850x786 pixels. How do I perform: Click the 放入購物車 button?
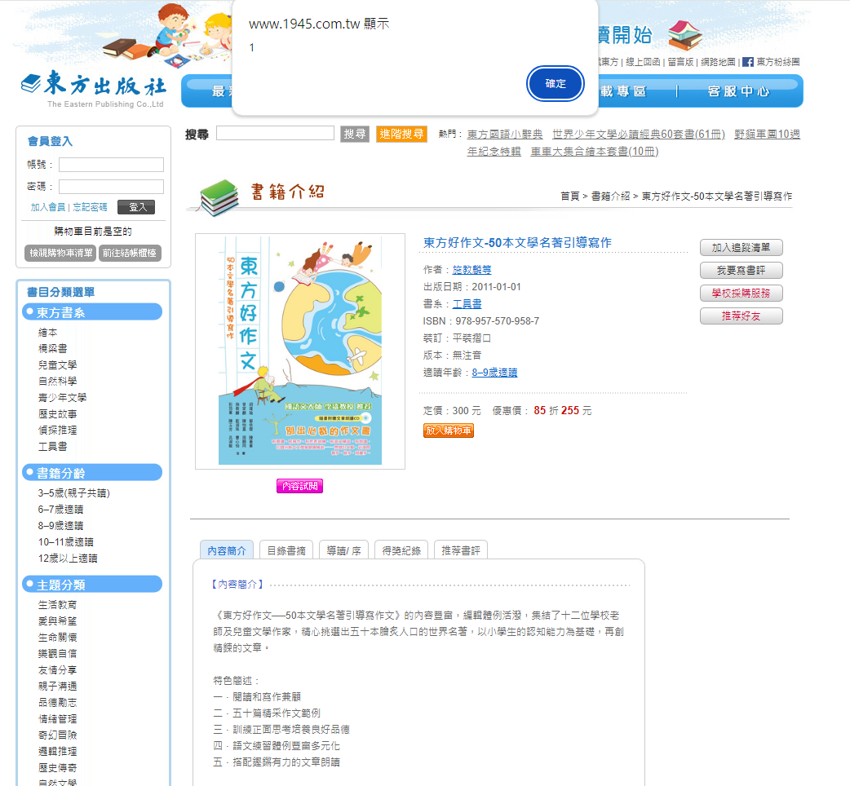coord(449,431)
